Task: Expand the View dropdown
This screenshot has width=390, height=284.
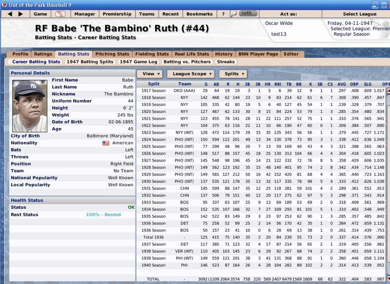Action: point(149,74)
